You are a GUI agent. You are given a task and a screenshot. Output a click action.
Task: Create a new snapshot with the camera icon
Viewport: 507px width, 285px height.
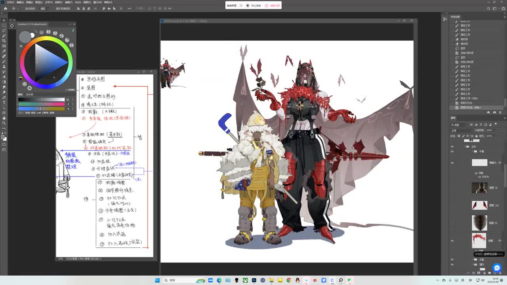click(x=494, y=112)
